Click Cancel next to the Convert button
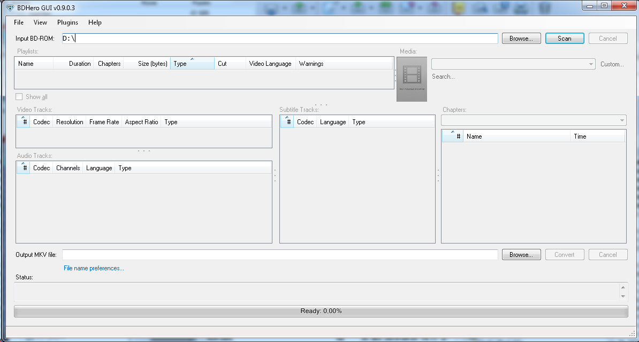The image size is (639, 342). pos(607,255)
